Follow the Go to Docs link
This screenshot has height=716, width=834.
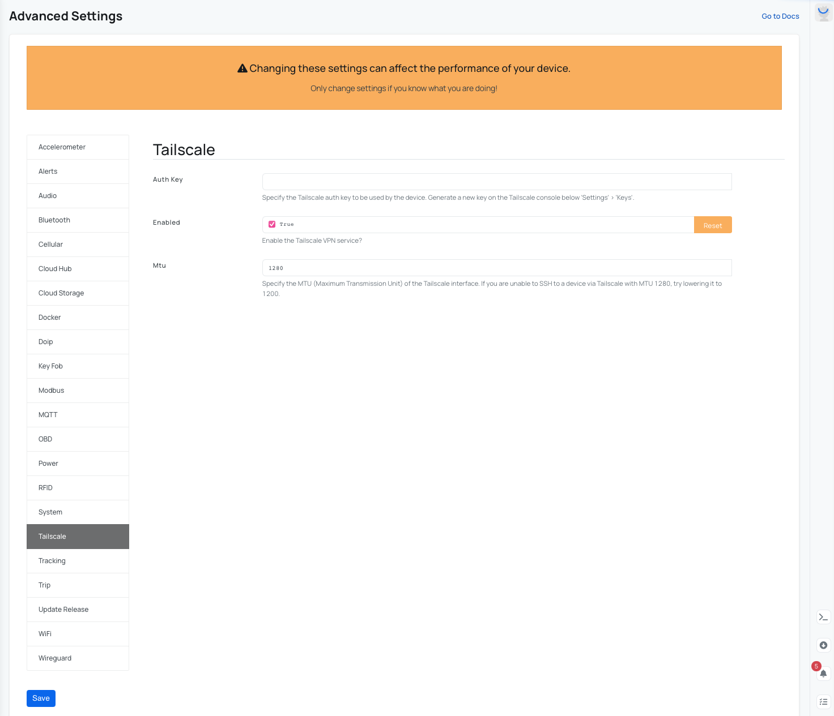[x=780, y=16]
